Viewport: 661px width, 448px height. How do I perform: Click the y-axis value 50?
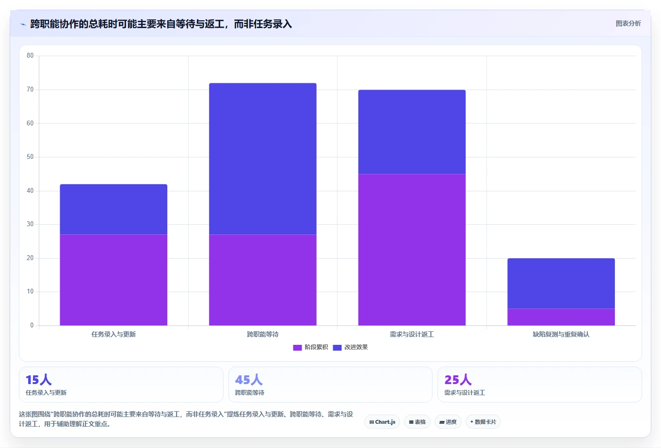pos(30,157)
